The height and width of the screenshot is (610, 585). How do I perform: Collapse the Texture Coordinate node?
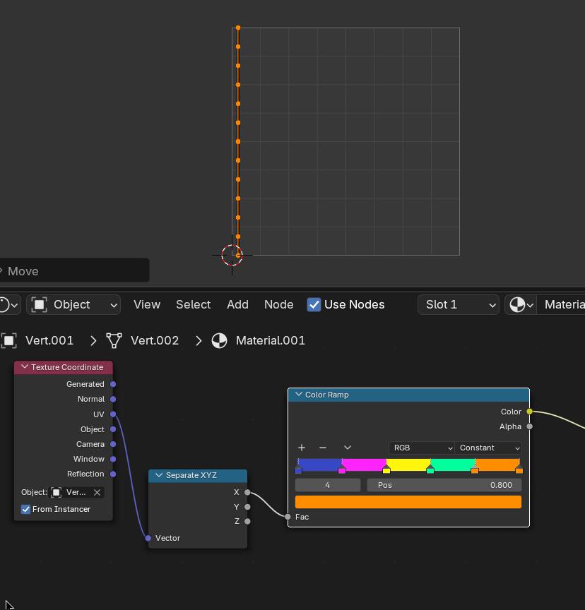point(25,367)
